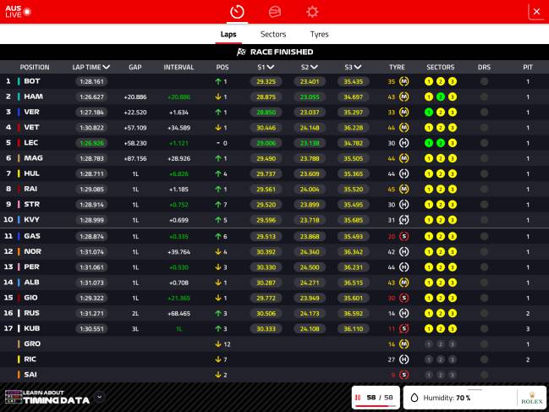Click the PIT column header
Image resolution: width=549 pixels, height=412 pixels.
[x=528, y=67]
